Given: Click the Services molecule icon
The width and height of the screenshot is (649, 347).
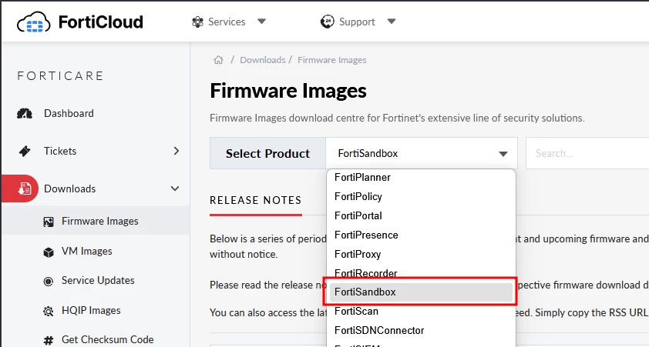Looking at the screenshot, I should pyautogui.click(x=198, y=22).
